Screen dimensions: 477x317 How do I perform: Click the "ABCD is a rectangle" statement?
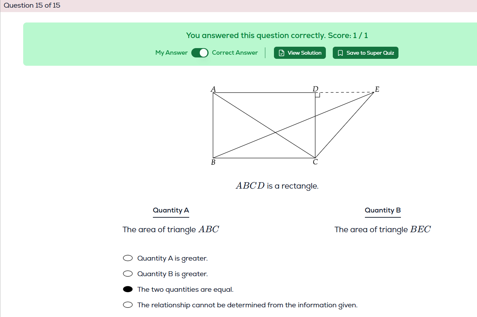coord(277,186)
